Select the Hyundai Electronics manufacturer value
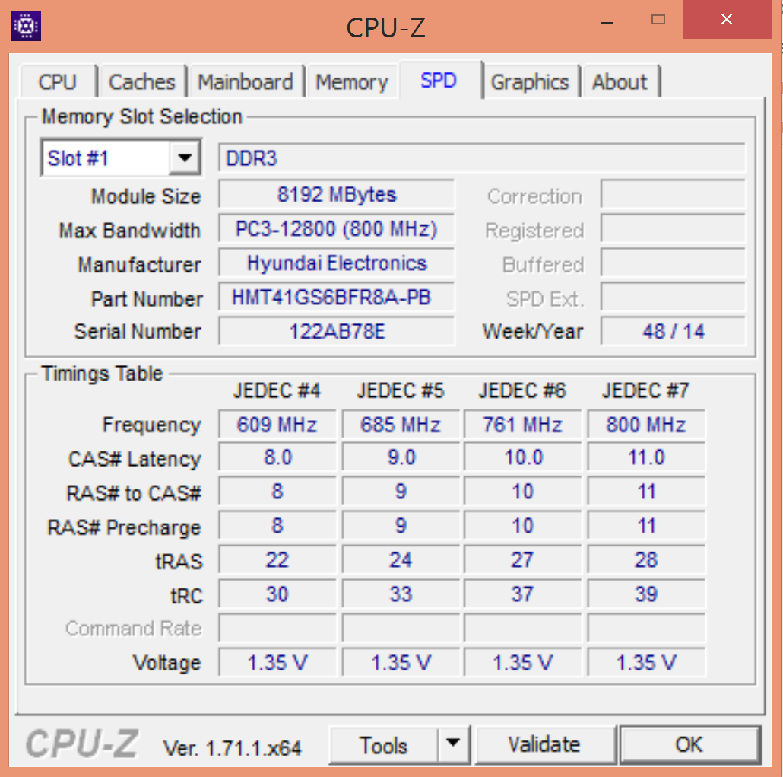This screenshot has width=783, height=777. [337, 263]
